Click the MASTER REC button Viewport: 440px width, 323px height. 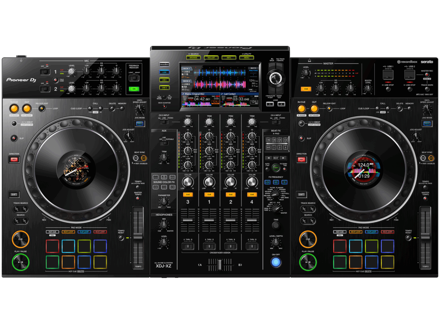[x=427, y=75]
